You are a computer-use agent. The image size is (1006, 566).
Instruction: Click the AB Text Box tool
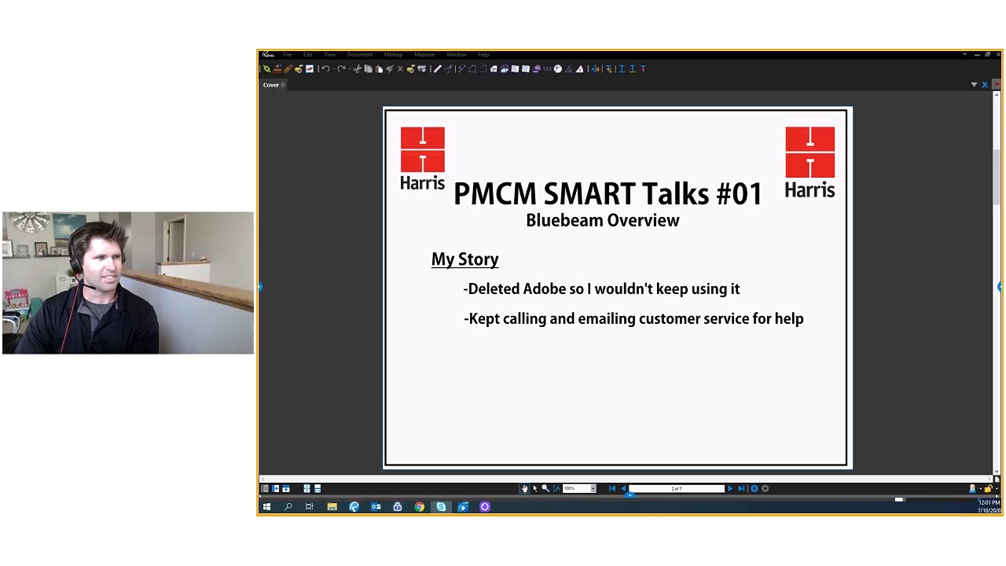(x=596, y=68)
